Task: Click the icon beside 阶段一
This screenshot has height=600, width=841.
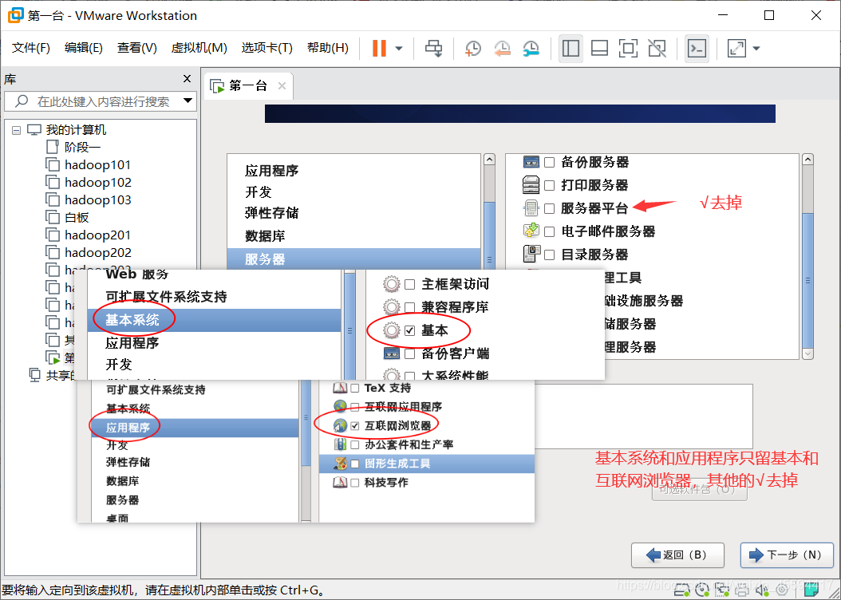Action: 52,147
